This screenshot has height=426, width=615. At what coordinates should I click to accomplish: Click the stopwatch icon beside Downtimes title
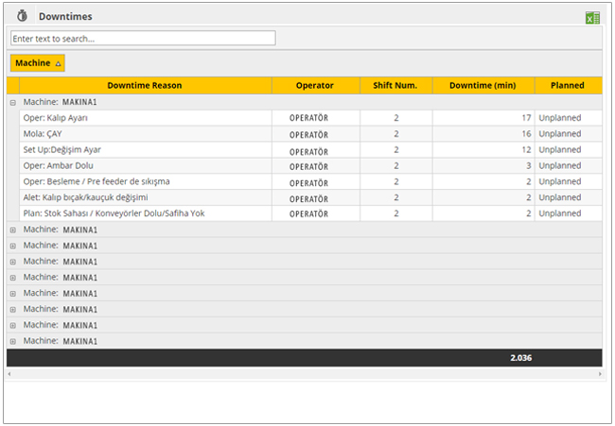[23, 16]
